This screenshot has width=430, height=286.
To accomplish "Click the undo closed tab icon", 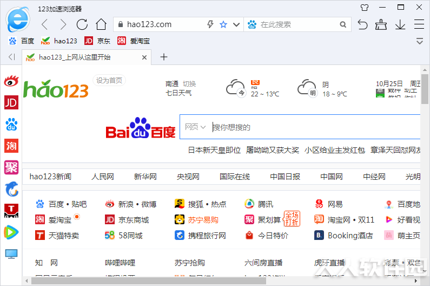I will (x=362, y=25).
